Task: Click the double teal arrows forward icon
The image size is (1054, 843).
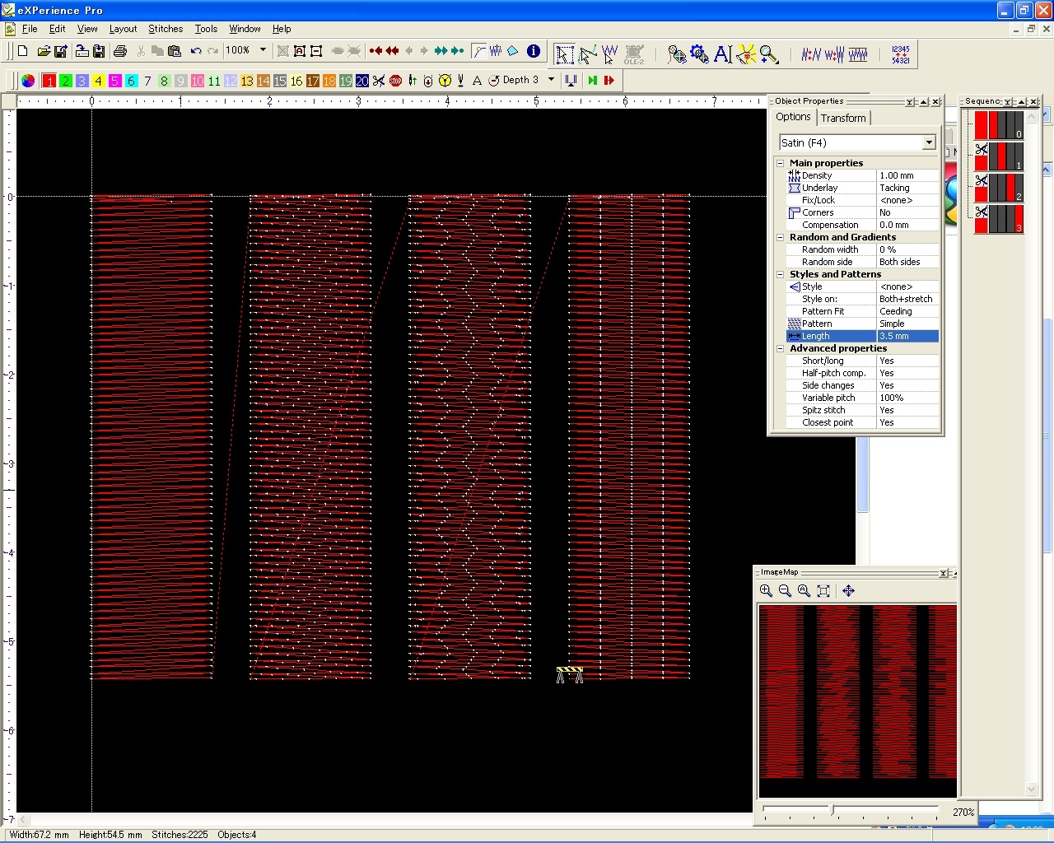Action: point(441,51)
